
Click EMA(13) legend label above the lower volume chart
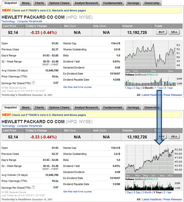[152, 179]
